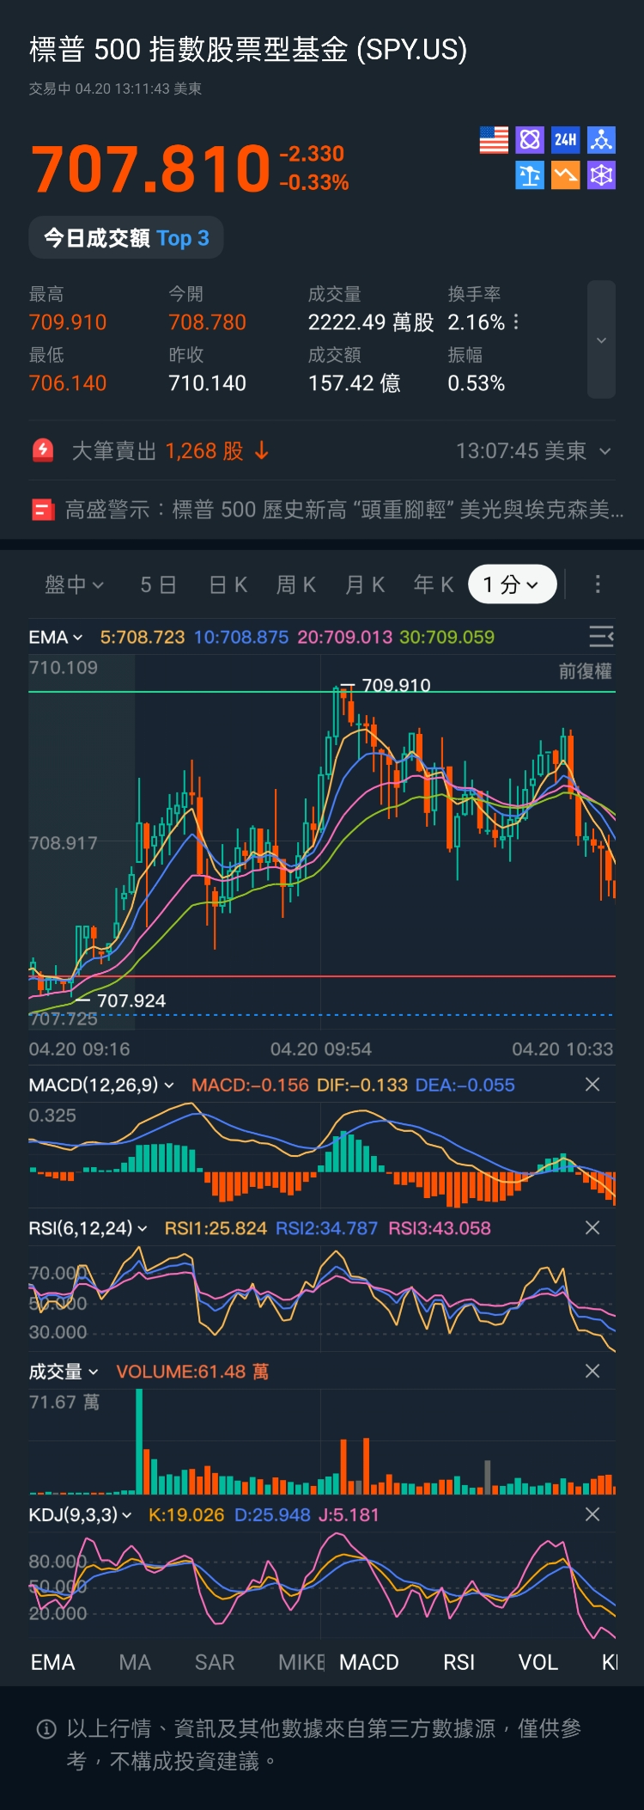Close the MACD indicator panel
This screenshot has height=1810, width=644.
click(592, 1085)
